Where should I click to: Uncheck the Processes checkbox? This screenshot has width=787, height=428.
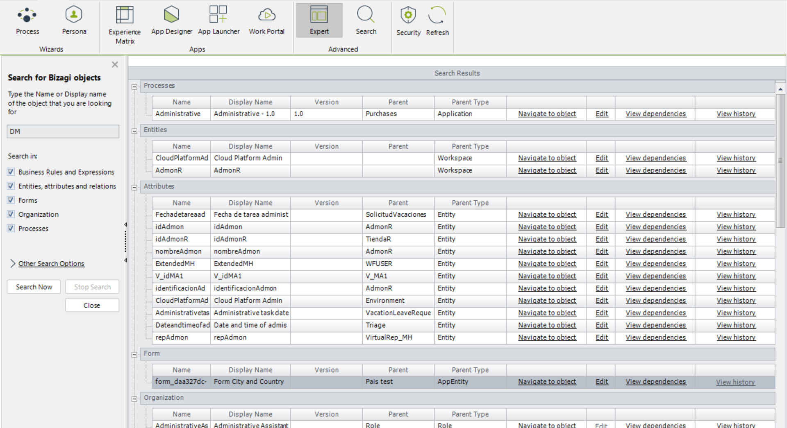point(11,229)
